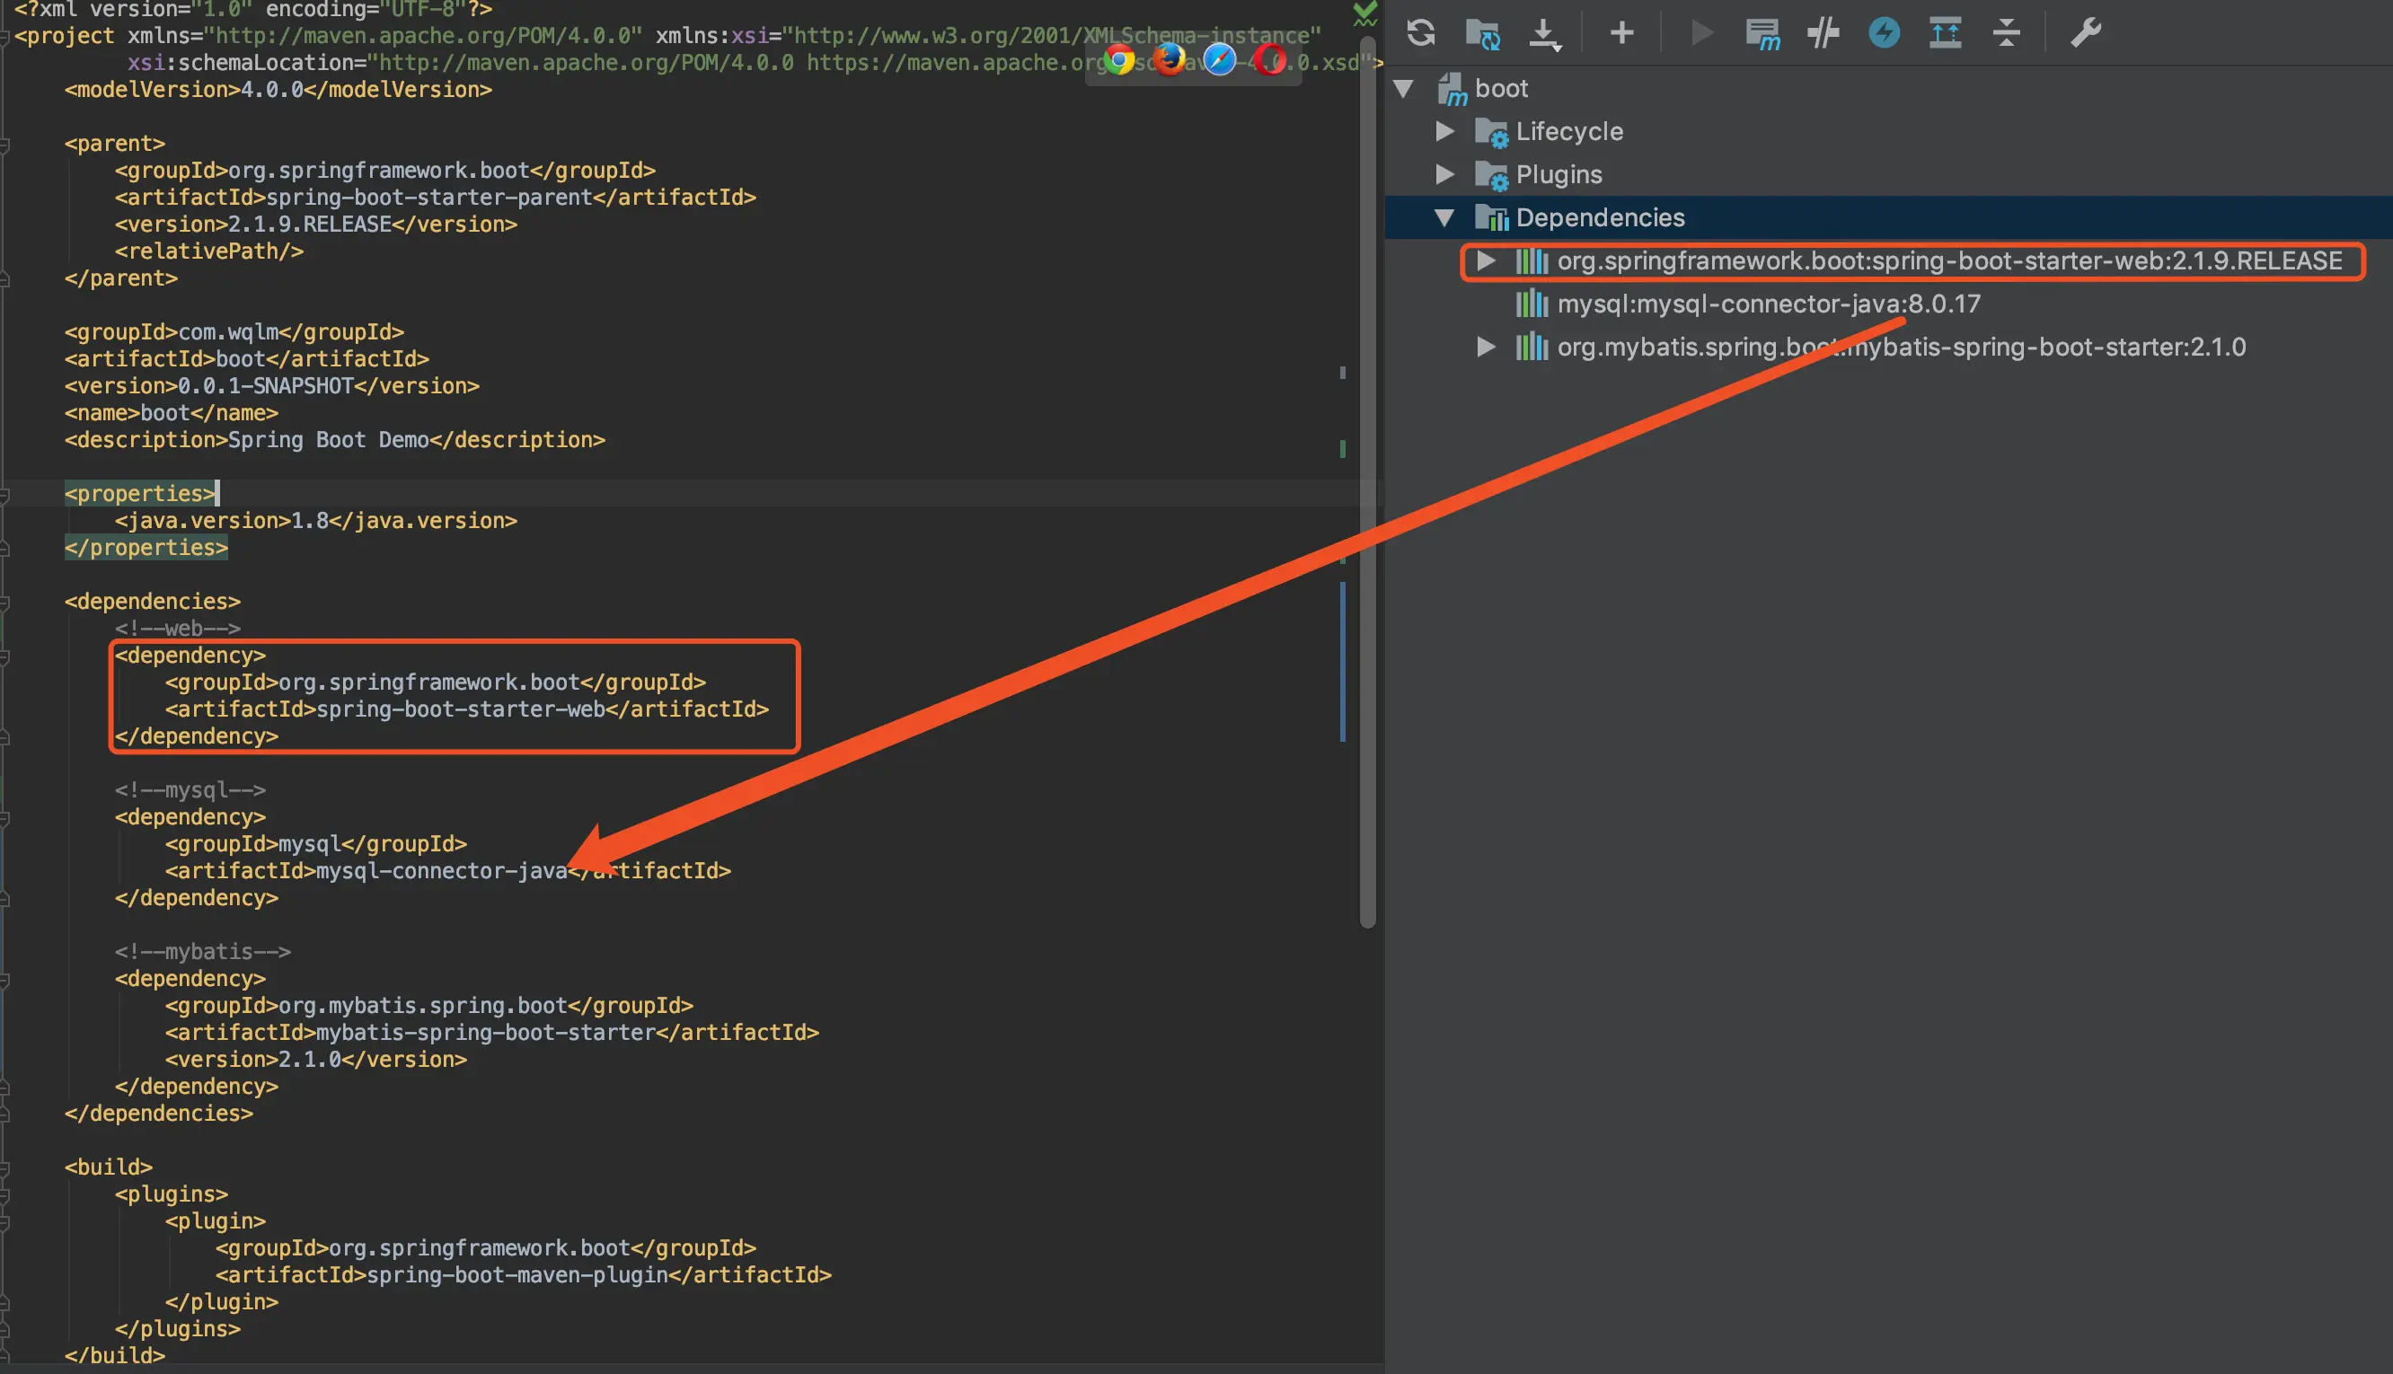This screenshot has width=2393, height=1374.
Task: Click Add Maven Projects plus icon
Action: pos(1621,33)
